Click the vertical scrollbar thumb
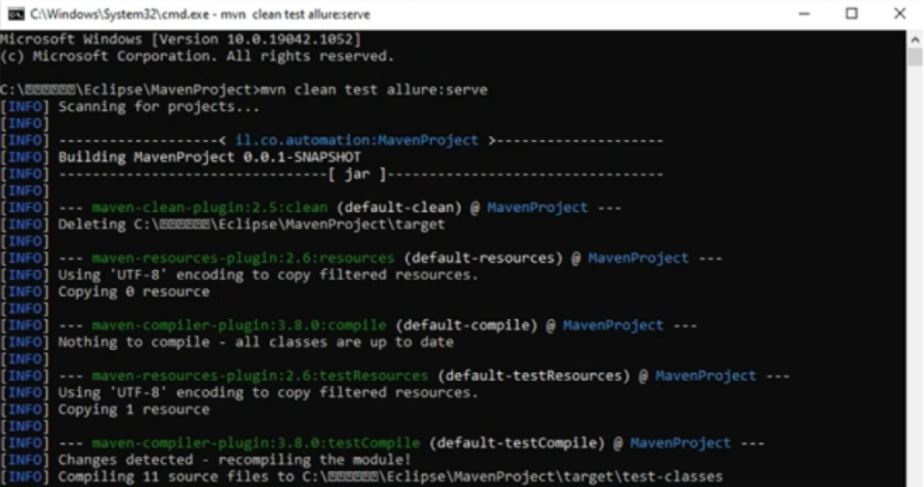The height and width of the screenshot is (487, 924). point(916,57)
